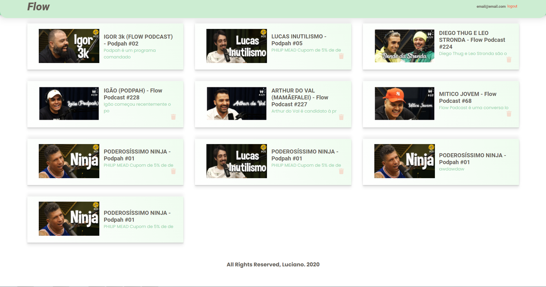
Task: Click description 'Diego Thug e Leo Stronda são o'
Action: click(x=473, y=54)
